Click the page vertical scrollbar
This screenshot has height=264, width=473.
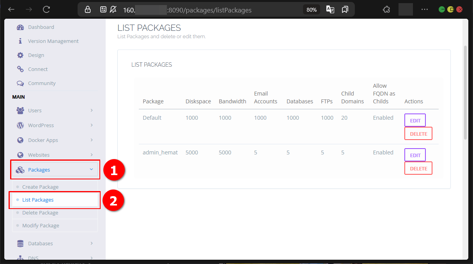click(x=465, y=92)
